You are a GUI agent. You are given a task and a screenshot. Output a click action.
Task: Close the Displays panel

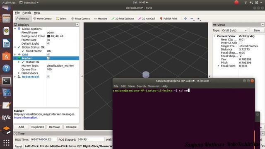click(x=77, y=24)
